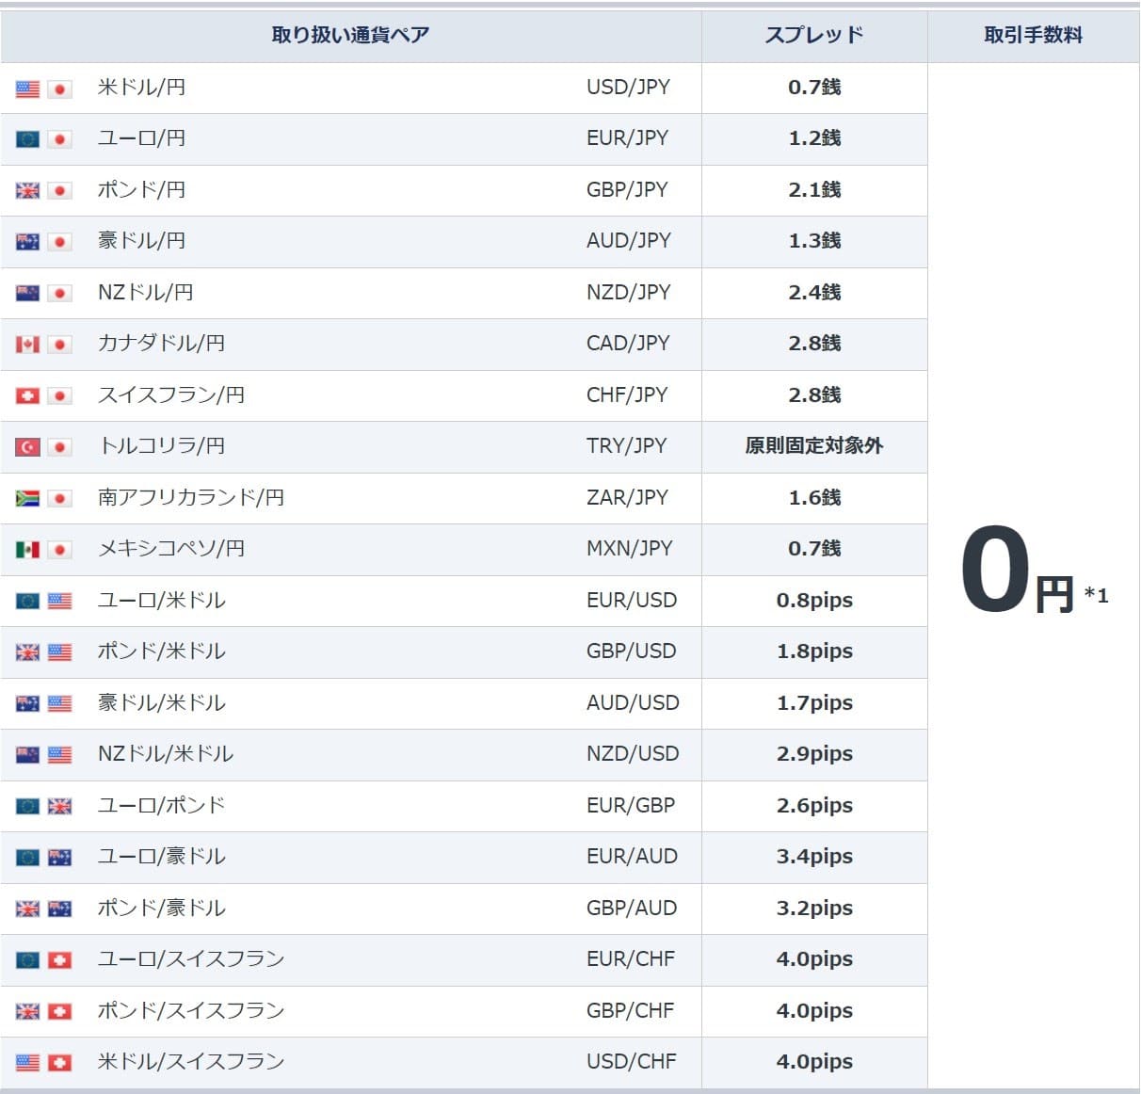Image resolution: width=1141 pixels, height=1094 pixels.
Task: Select the EUR/USD ticker code
Action: coord(631,601)
